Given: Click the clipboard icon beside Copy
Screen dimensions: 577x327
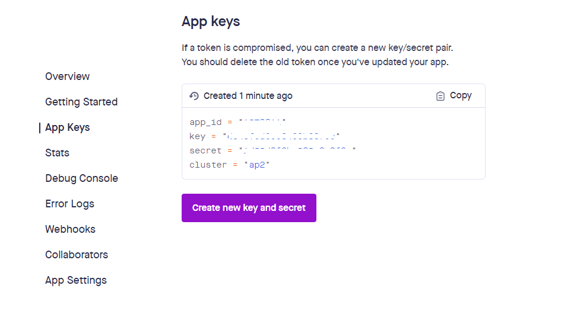Looking at the screenshot, I should 440,96.
